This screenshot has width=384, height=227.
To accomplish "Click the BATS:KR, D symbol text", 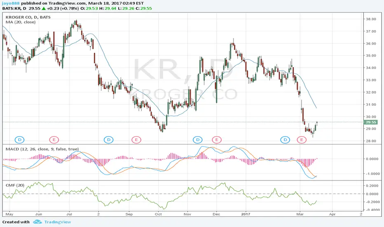I will pyautogui.click(x=14, y=8).
